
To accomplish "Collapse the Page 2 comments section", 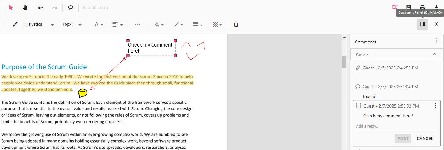I will (x=434, y=54).
